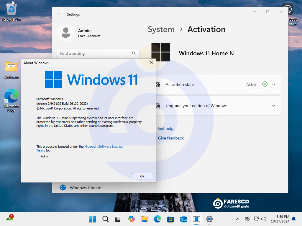Image resolution: width=302 pixels, height=226 pixels.
Task: Open the Recycle Bin desktop icon
Action: 12,11
